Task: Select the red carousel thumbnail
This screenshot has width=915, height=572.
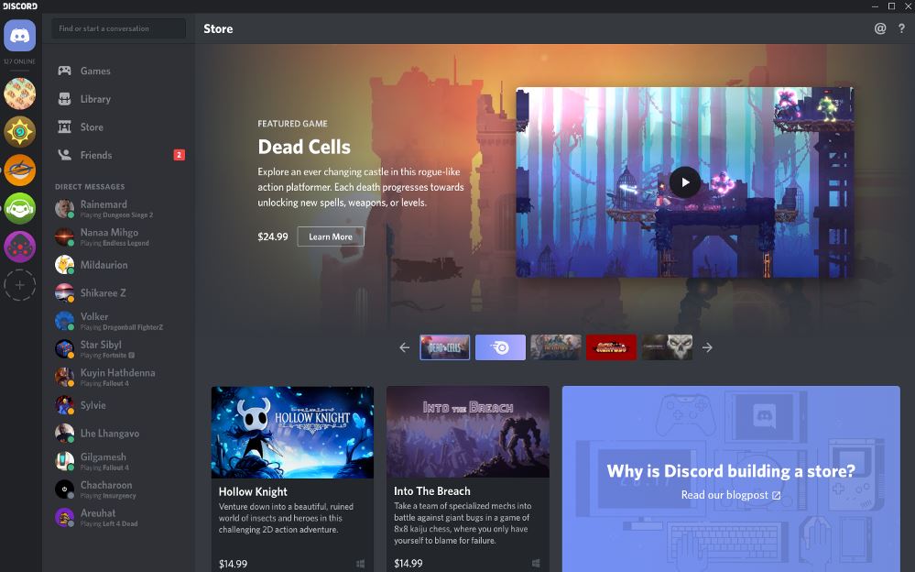Action: click(x=611, y=347)
